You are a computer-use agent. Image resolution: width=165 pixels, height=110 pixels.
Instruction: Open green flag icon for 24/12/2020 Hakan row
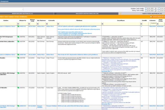click(x=18, y=55)
